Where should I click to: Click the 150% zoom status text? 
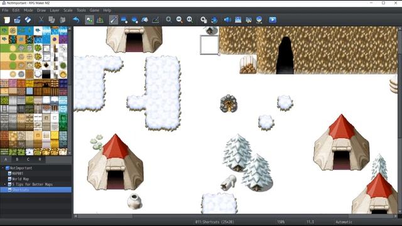(x=281, y=222)
